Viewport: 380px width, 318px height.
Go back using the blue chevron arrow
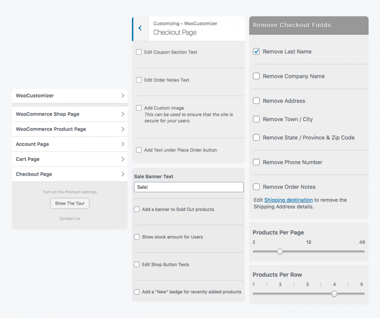click(140, 28)
